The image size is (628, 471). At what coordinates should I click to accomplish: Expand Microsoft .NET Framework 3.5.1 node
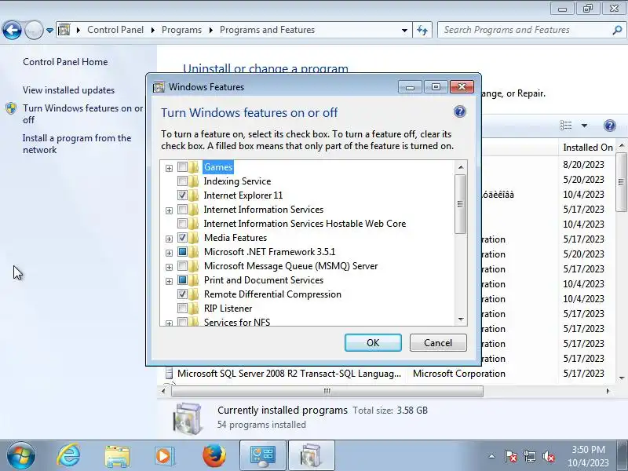tap(169, 253)
